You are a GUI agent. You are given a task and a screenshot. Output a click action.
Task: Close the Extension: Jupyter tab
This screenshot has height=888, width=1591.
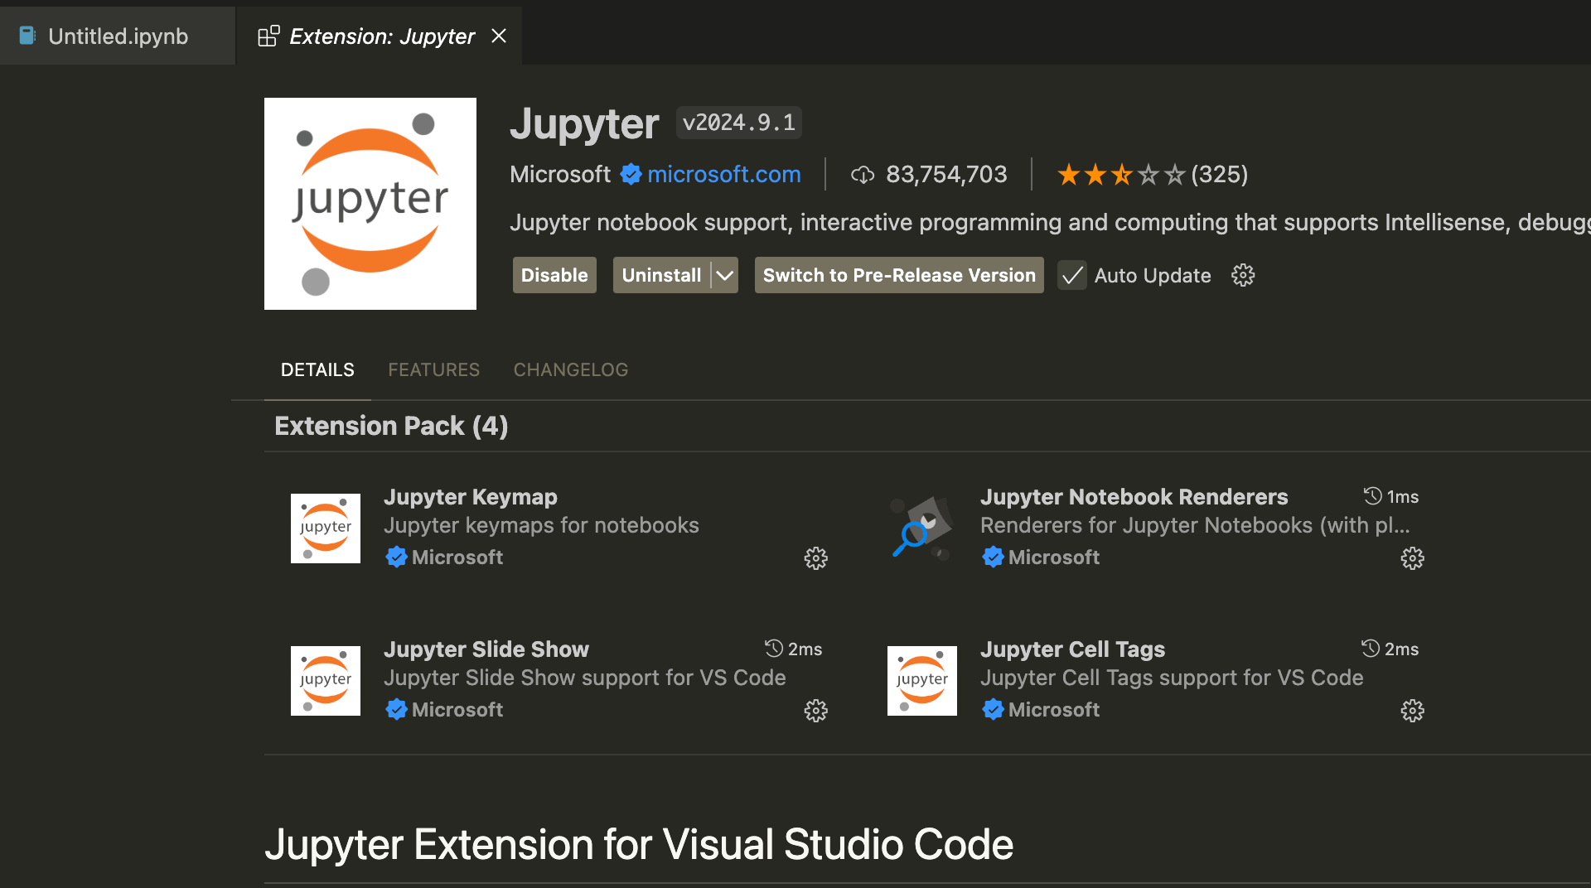499,36
